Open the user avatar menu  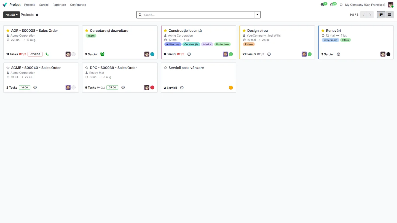click(x=390, y=5)
